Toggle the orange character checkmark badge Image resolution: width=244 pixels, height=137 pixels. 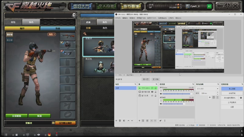click(52, 34)
